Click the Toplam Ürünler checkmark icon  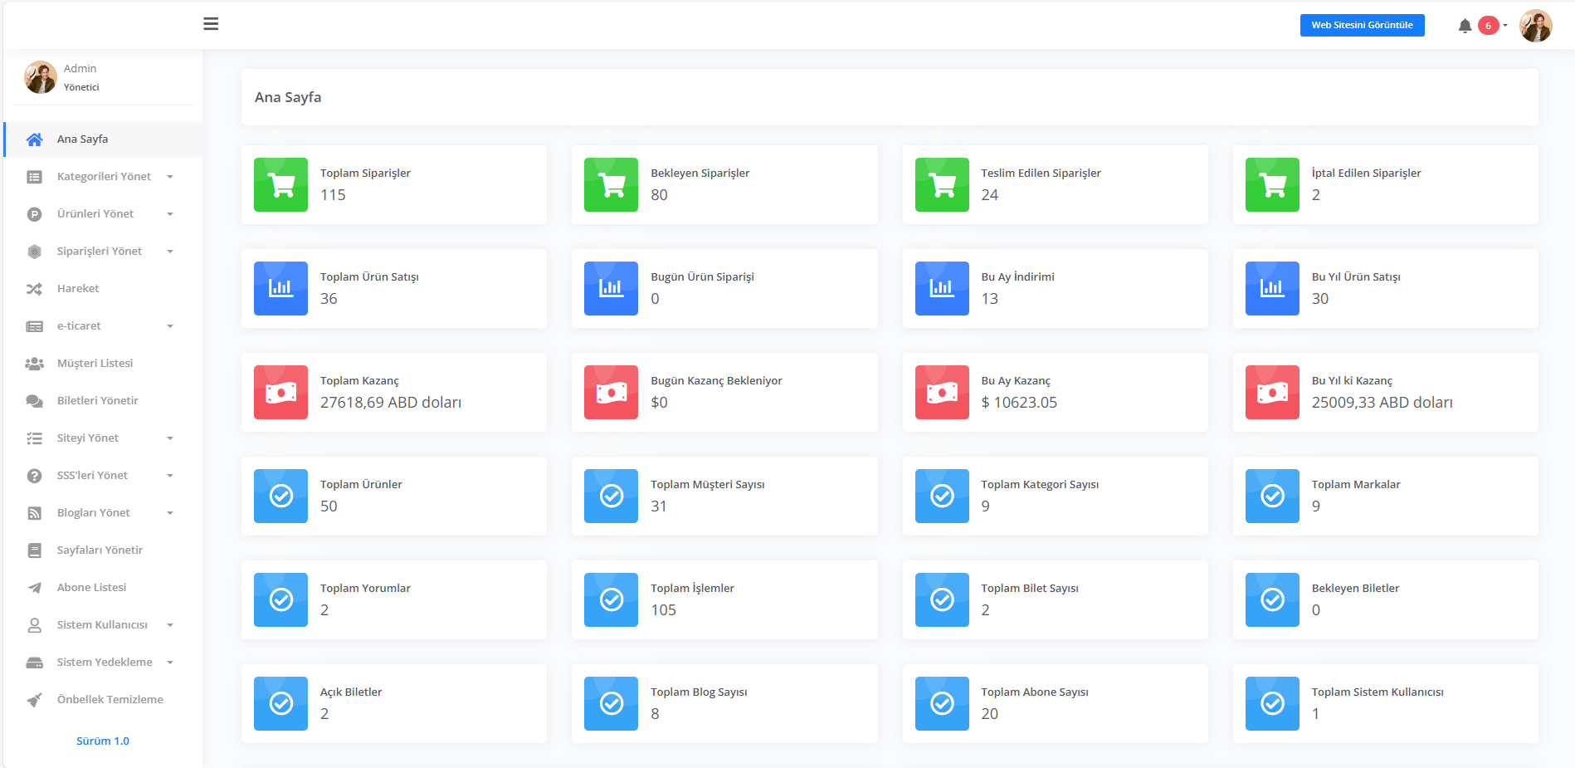tap(280, 497)
